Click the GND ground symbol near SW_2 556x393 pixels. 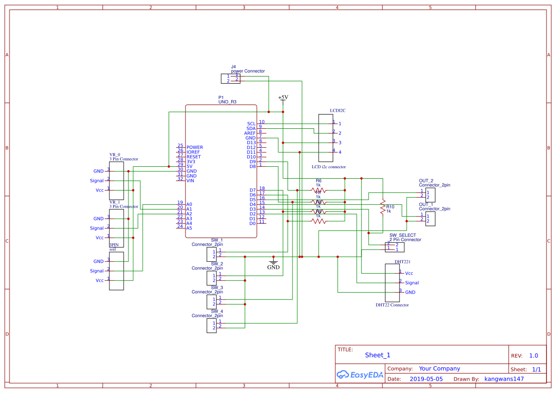[274, 262]
